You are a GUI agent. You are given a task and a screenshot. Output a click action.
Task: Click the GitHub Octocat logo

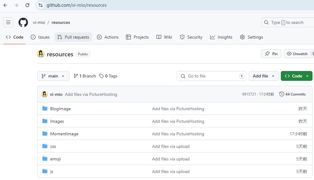click(23, 22)
